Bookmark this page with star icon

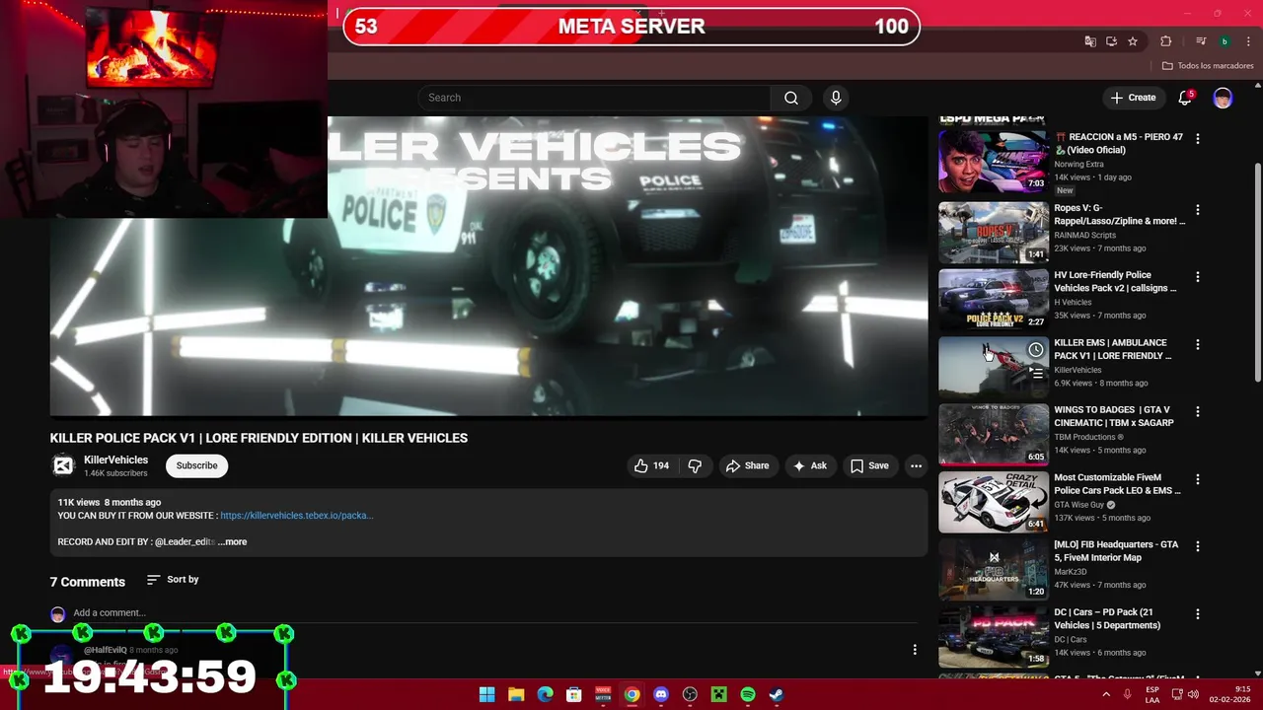click(1133, 41)
